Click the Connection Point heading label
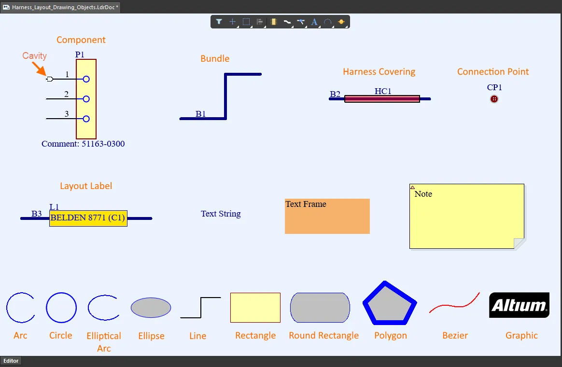Viewport: 562px width, 367px height. tap(493, 71)
